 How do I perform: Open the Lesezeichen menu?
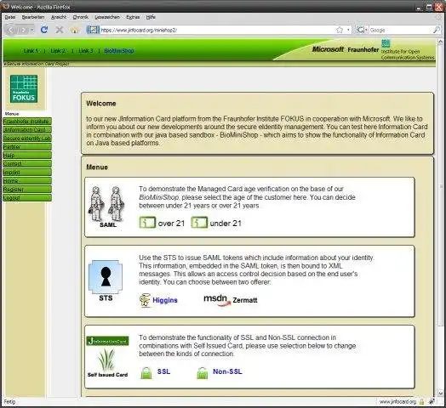tap(107, 17)
